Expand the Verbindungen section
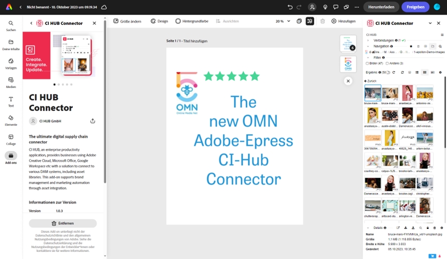The width and height of the screenshot is (447, 259). click(368, 40)
